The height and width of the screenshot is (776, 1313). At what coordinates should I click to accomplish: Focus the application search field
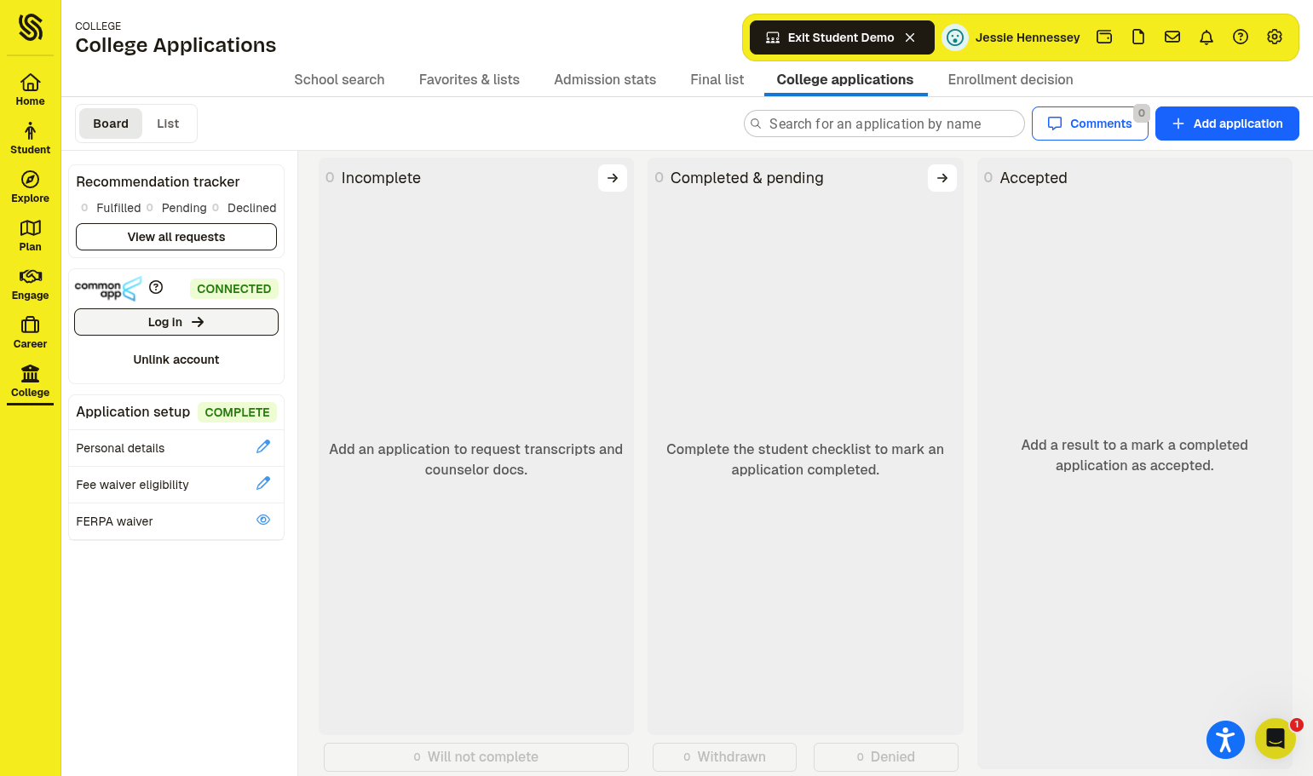coord(884,124)
